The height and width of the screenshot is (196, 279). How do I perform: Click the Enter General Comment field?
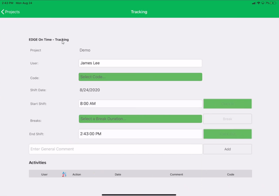point(116,149)
